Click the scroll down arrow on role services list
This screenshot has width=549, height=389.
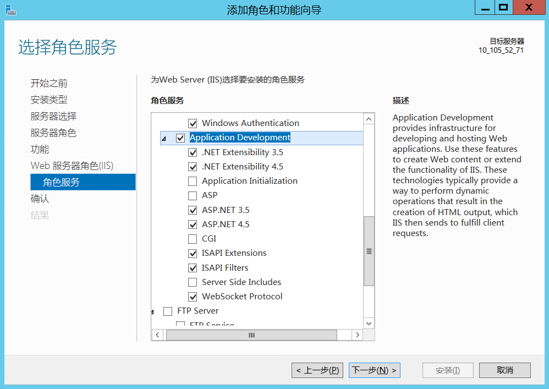tap(369, 324)
